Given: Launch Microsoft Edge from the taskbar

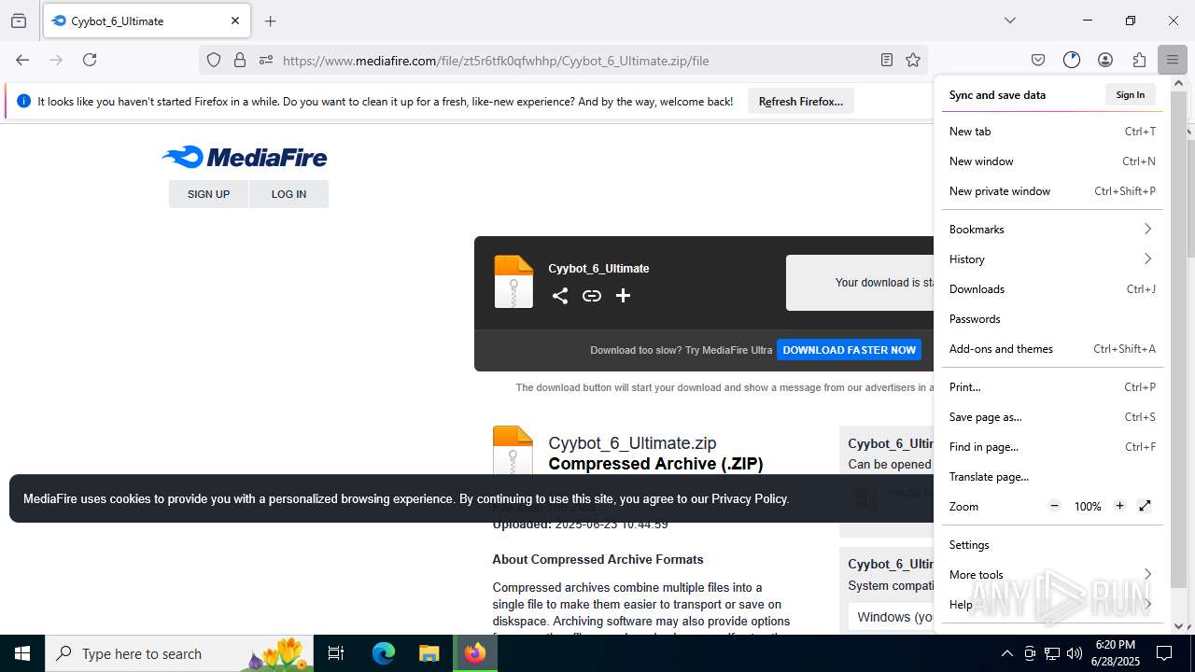Looking at the screenshot, I should (384, 653).
